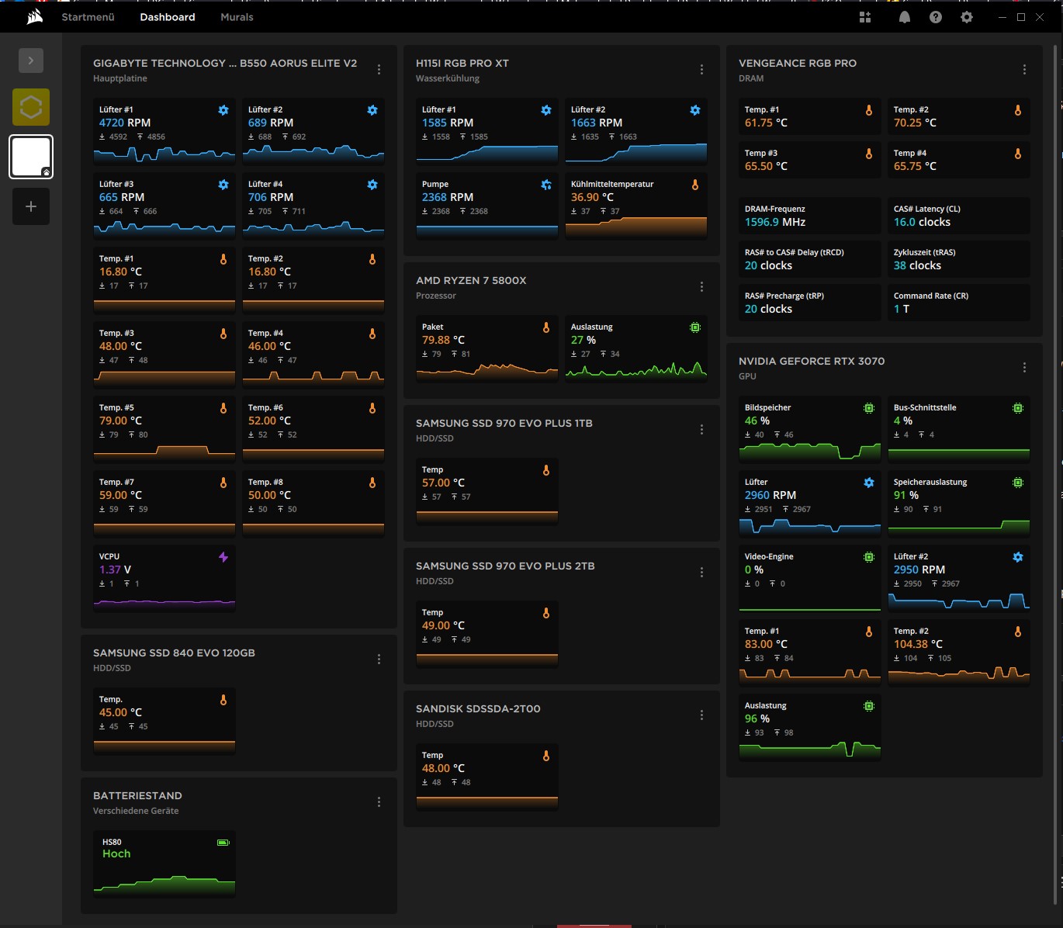Click the HS80 battery level icon

point(223,842)
